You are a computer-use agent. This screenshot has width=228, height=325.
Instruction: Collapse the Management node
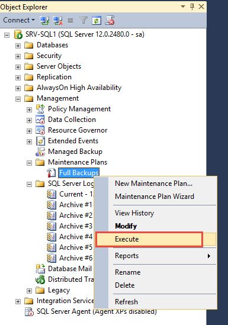pos(18,99)
